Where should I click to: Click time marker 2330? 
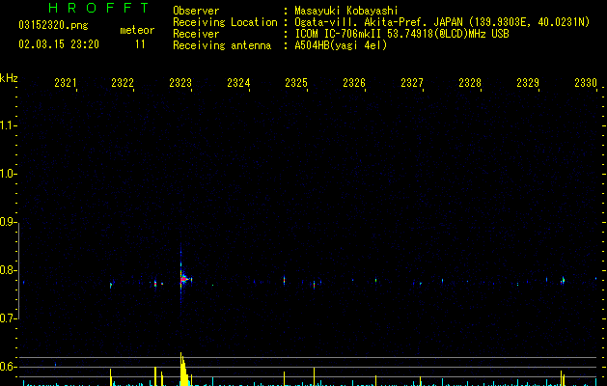point(586,83)
